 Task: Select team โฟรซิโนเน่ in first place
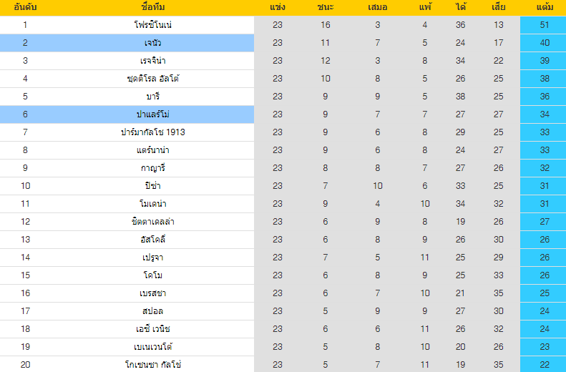pos(153,25)
